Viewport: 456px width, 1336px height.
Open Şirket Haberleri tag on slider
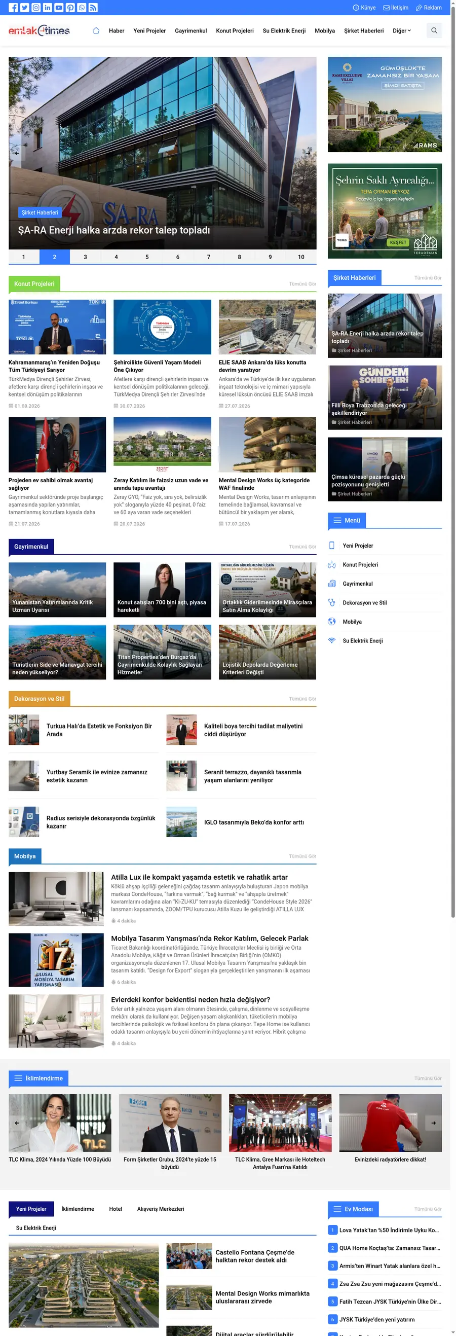[x=40, y=212]
